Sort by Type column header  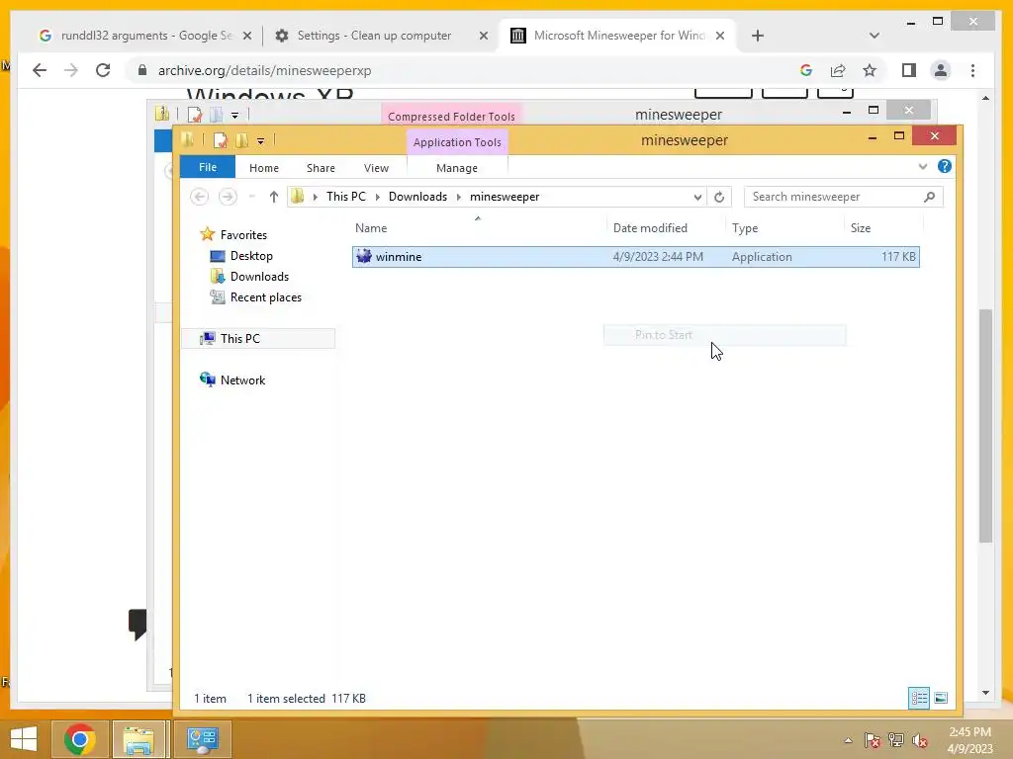(745, 228)
